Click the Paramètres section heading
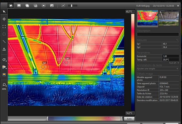The image size is (182, 124). point(143,53)
